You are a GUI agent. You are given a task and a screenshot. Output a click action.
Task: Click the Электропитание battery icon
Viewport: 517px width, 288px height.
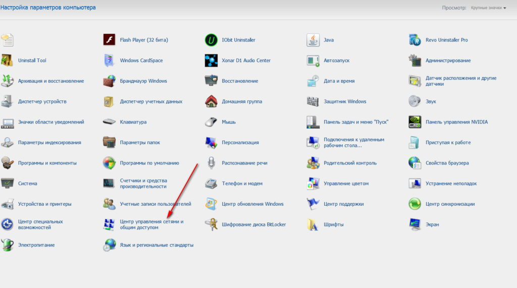click(7, 245)
